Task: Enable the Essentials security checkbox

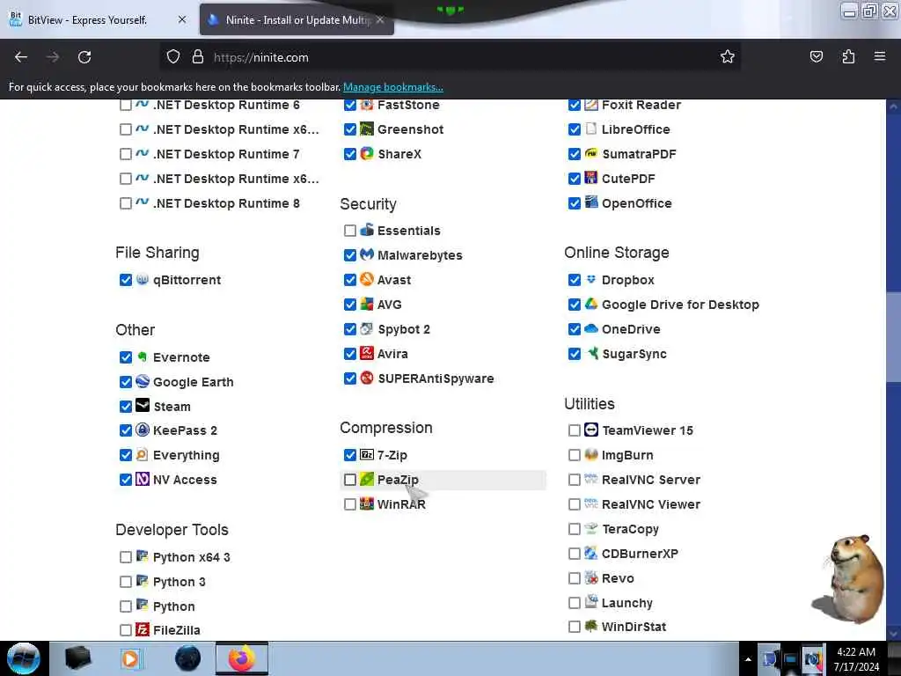Action: coord(350,231)
